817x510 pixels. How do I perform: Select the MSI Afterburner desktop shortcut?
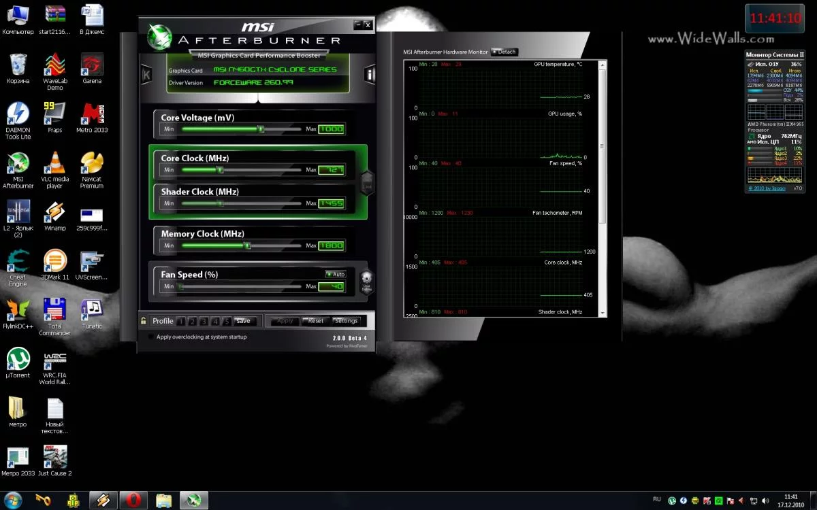18,170
